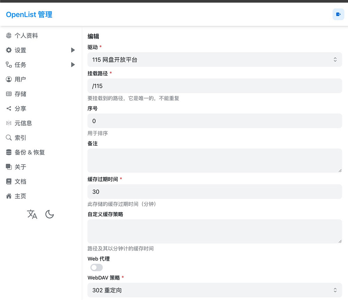Click the 挂载路径 label
348x300 pixels.
[x=98, y=74]
